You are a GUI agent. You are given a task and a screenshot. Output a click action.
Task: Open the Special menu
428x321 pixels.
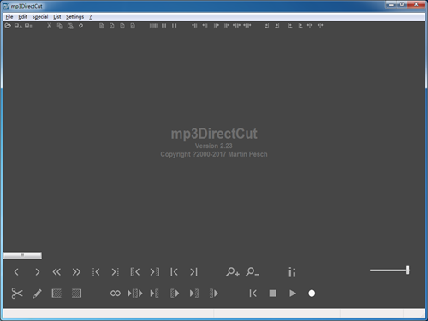pos(40,17)
